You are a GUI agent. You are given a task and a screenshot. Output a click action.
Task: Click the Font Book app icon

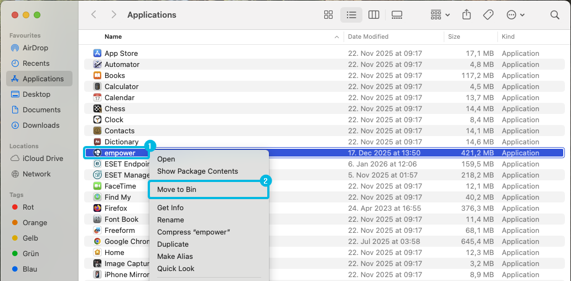click(x=97, y=219)
